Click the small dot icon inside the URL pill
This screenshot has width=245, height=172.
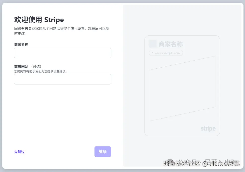(152, 53)
